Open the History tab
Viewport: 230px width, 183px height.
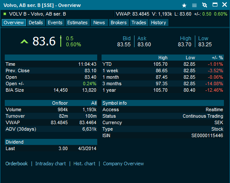pyautogui.click(x=158, y=22)
